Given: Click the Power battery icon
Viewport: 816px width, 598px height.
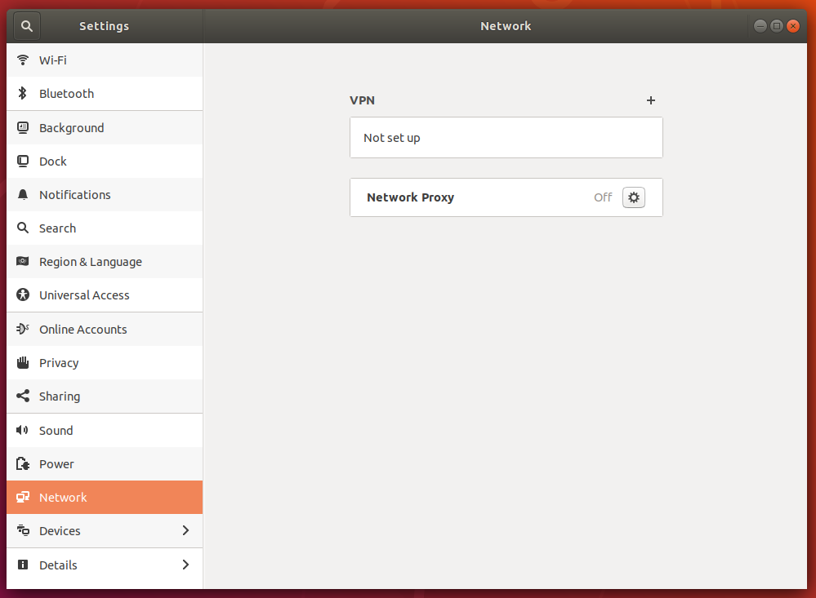Looking at the screenshot, I should click(x=23, y=463).
